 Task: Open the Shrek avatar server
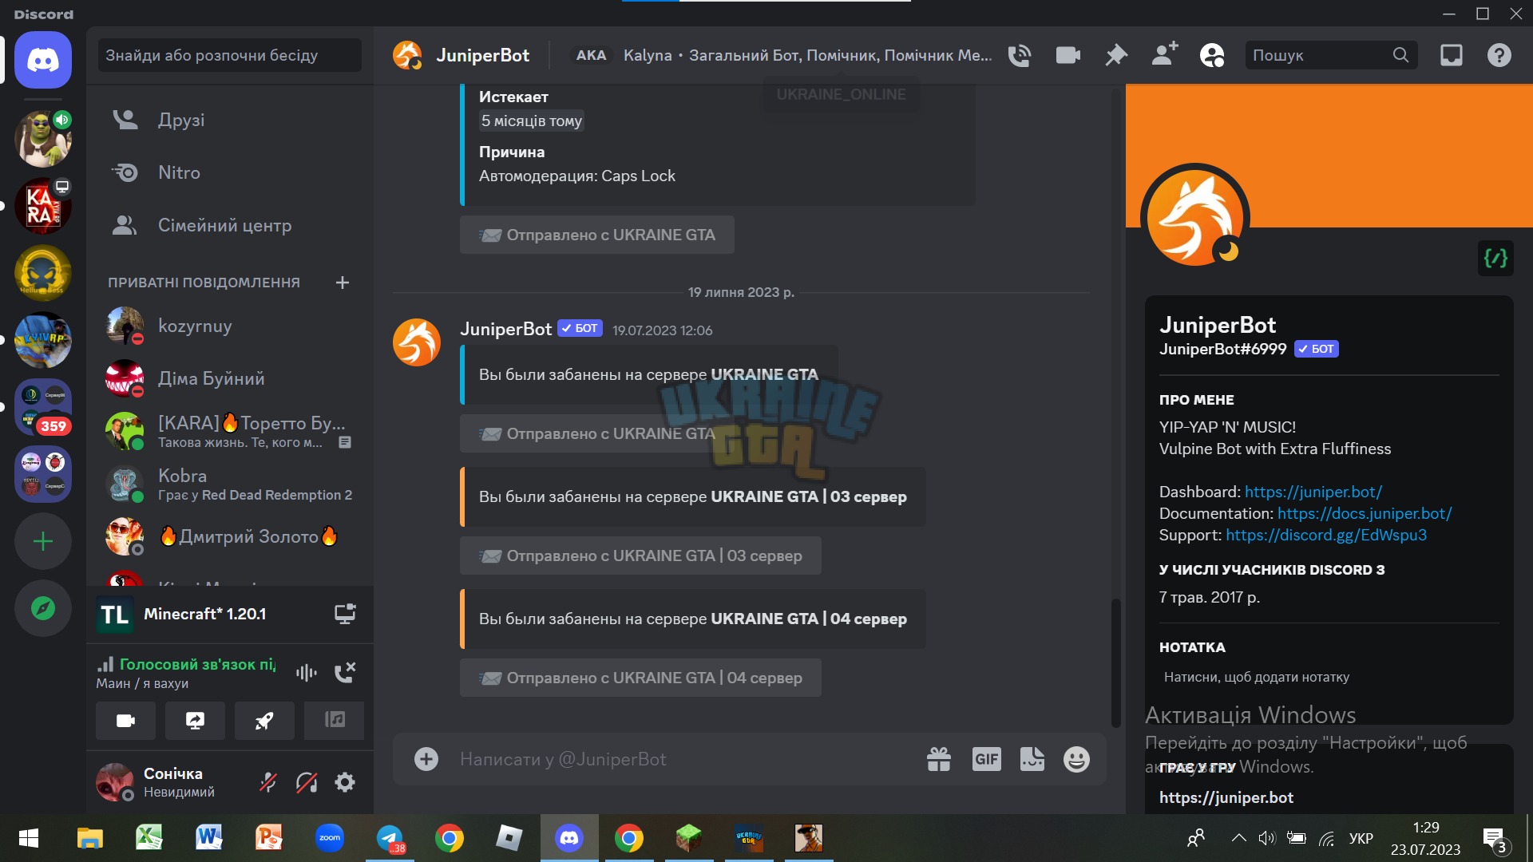[43, 139]
